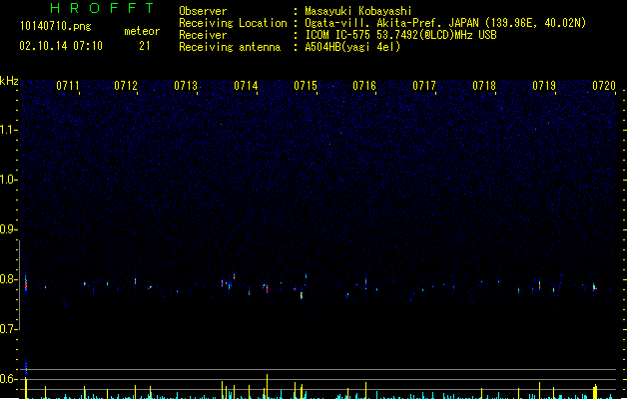Screen dimensions: 628x399
Task: Click the 0712 time marker
Action: (126, 86)
